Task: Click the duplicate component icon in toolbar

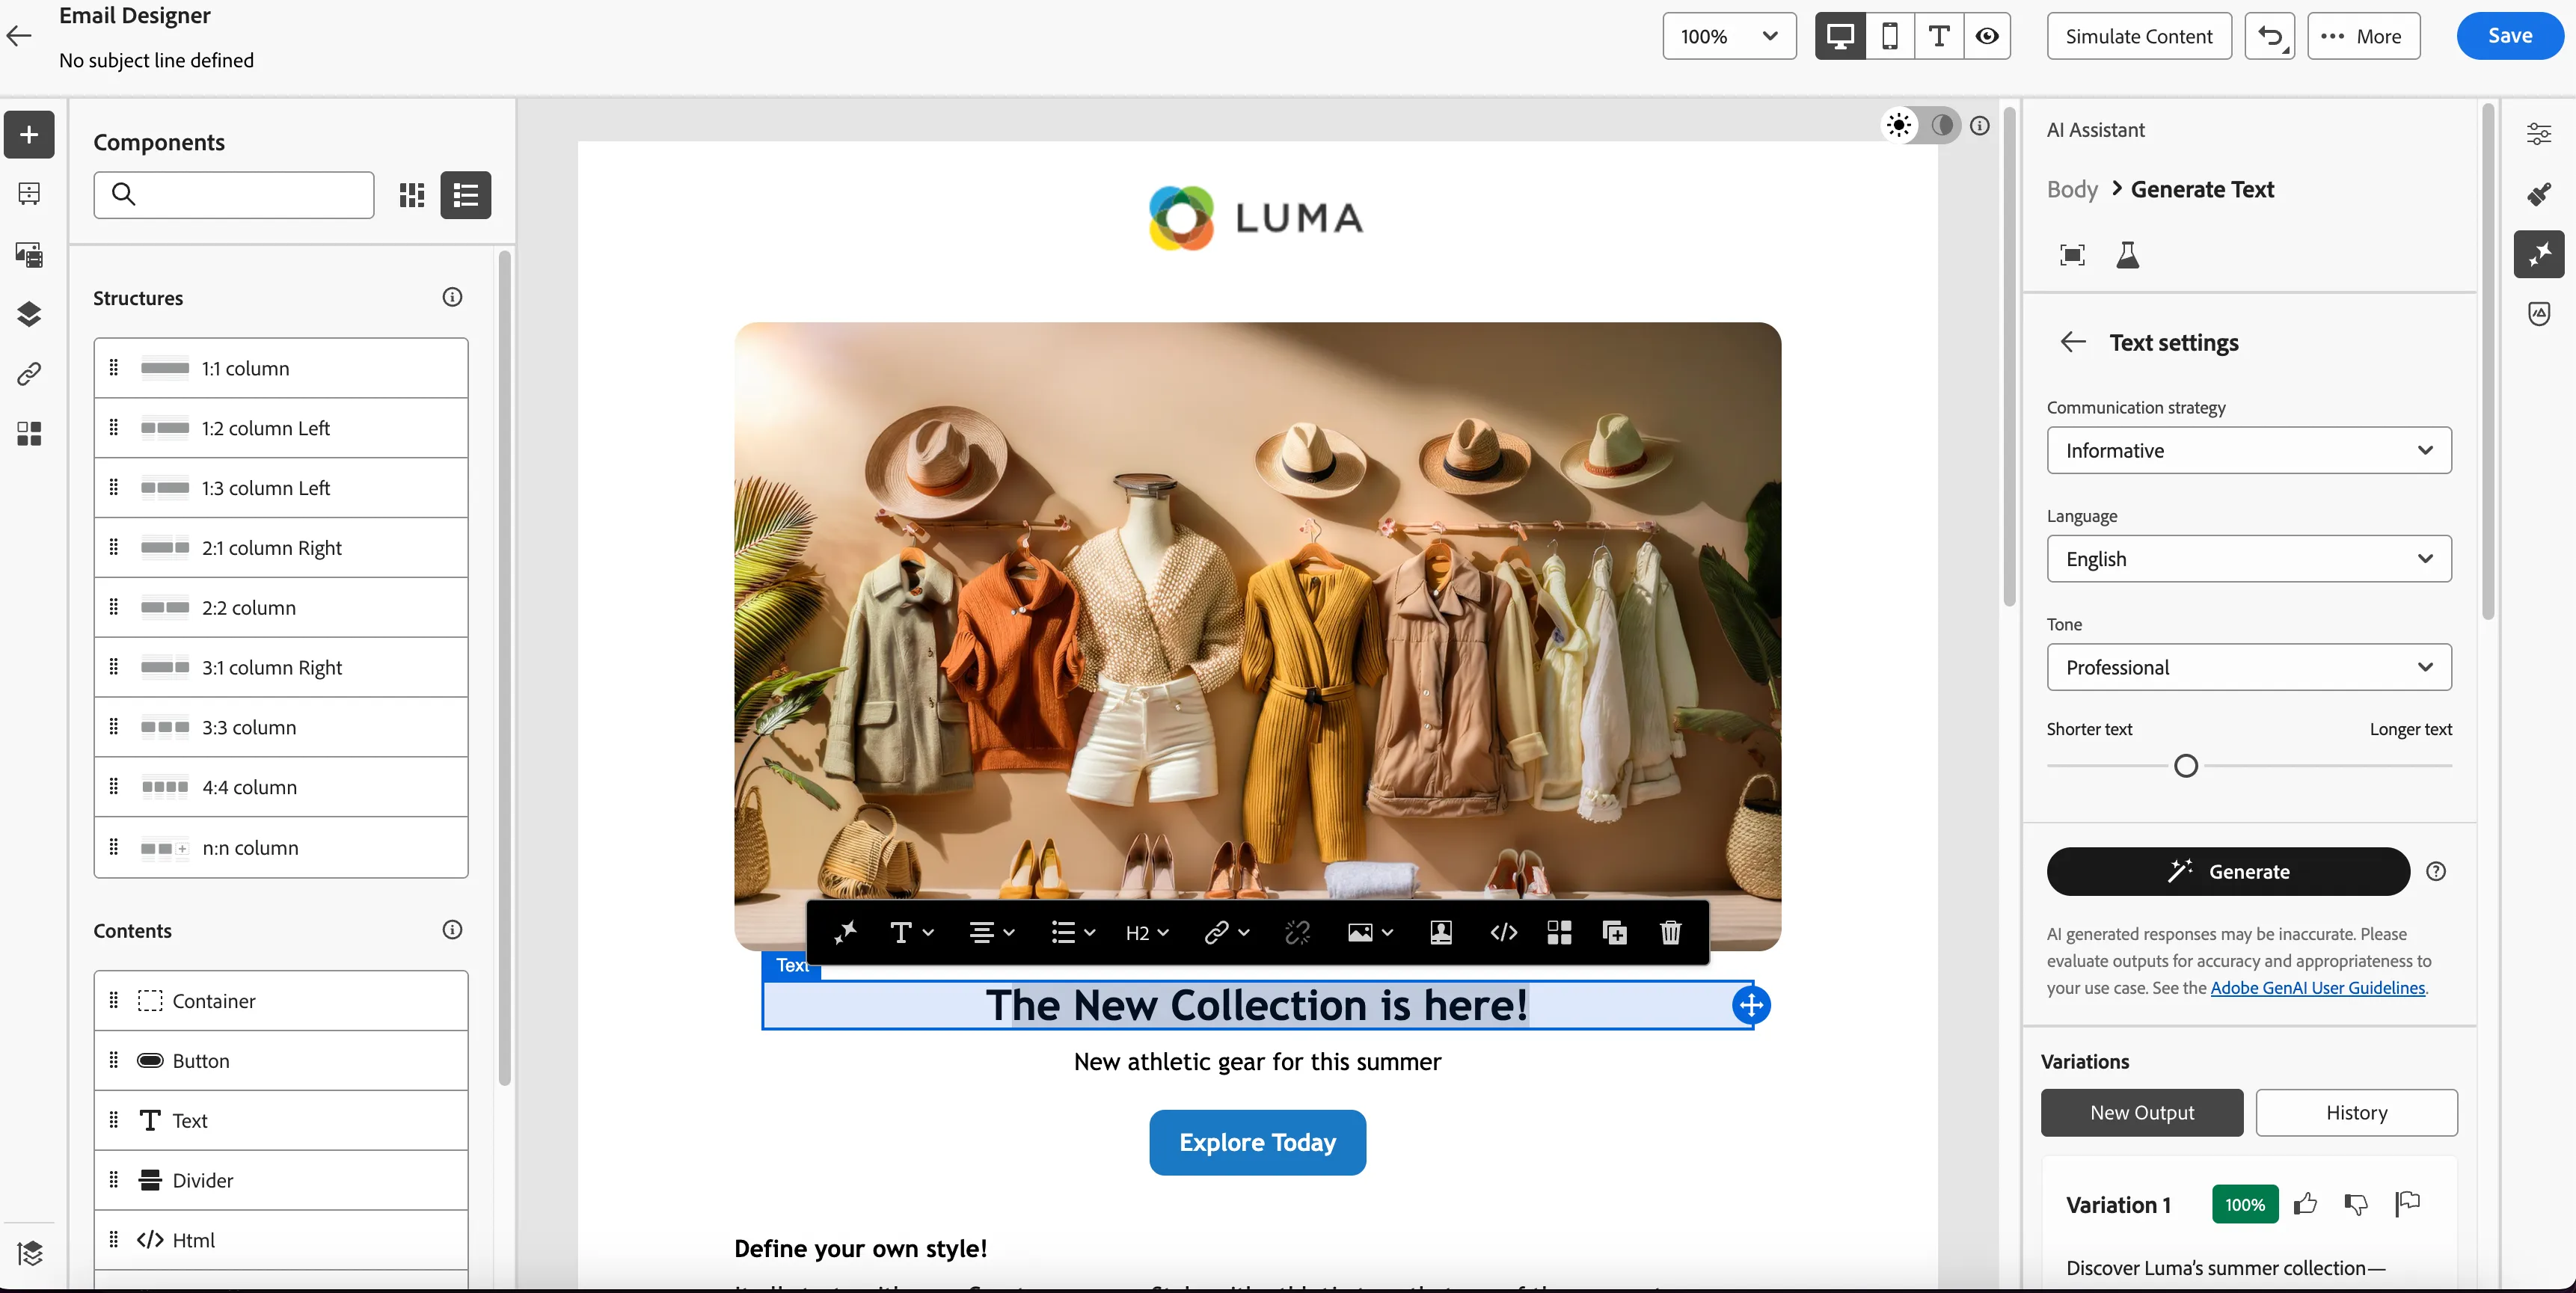Action: coord(1614,932)
